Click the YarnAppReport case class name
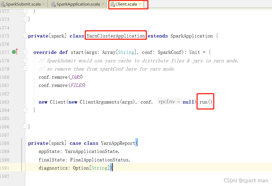The width and height of the screenshot is (272, 186). click(118, 143)
